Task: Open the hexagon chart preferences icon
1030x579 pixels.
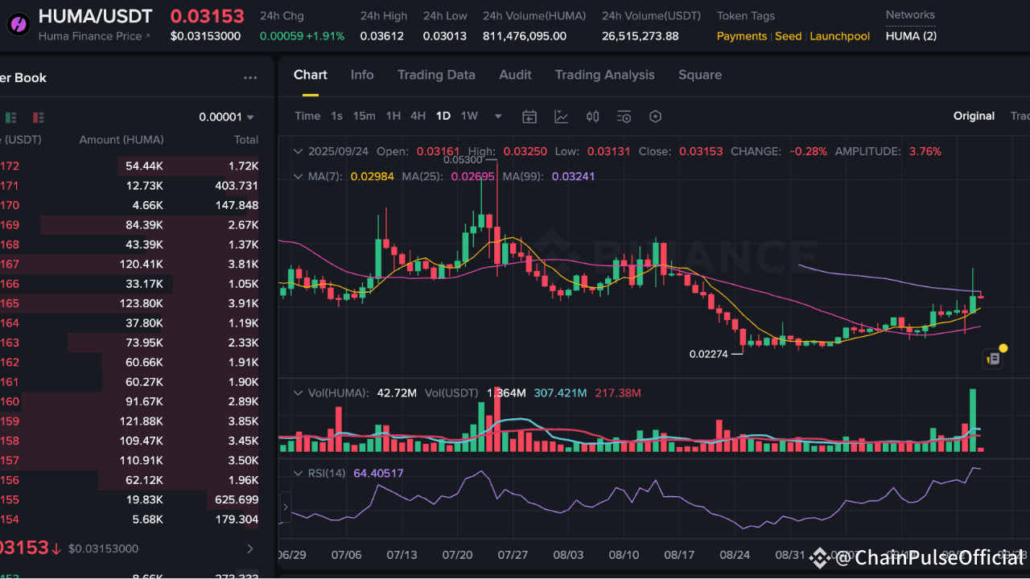Action: pos(655,117)
